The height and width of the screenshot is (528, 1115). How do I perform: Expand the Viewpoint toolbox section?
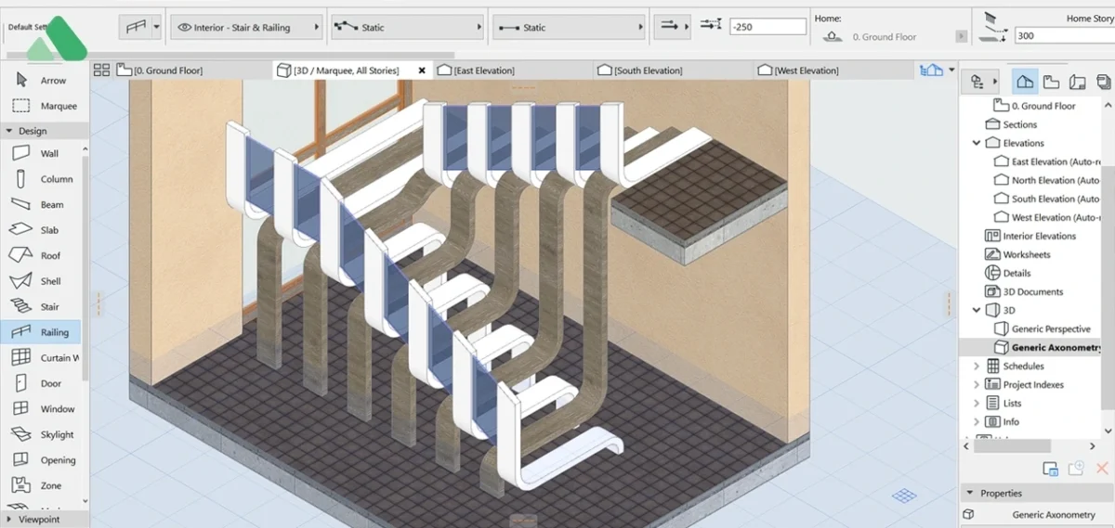coord(10,520)
